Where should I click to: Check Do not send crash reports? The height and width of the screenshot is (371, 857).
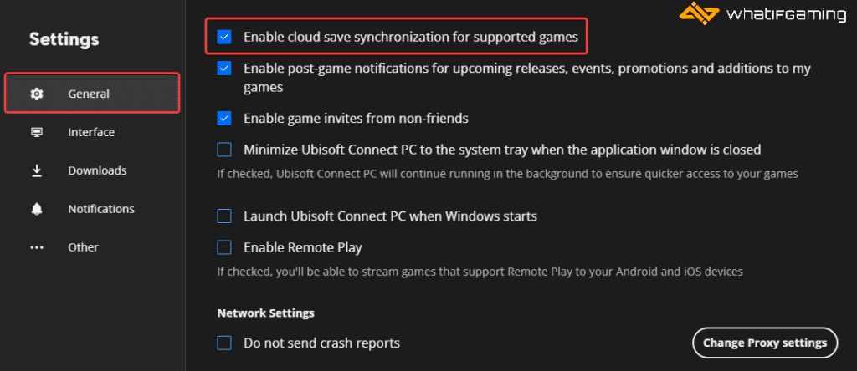(224, 343)
